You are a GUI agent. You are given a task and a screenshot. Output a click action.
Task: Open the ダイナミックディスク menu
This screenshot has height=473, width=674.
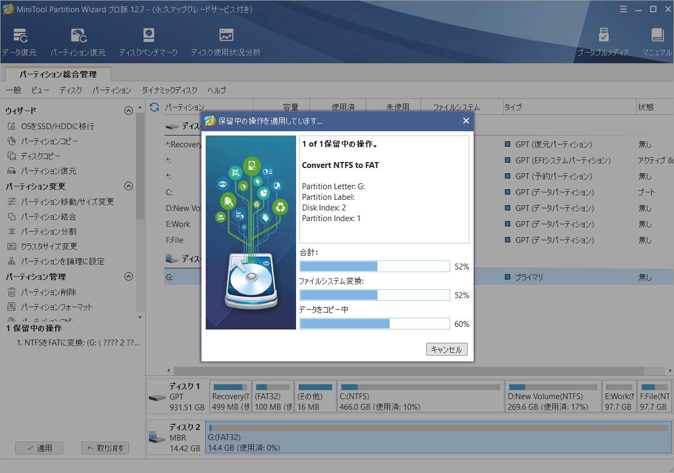(170, 90)
